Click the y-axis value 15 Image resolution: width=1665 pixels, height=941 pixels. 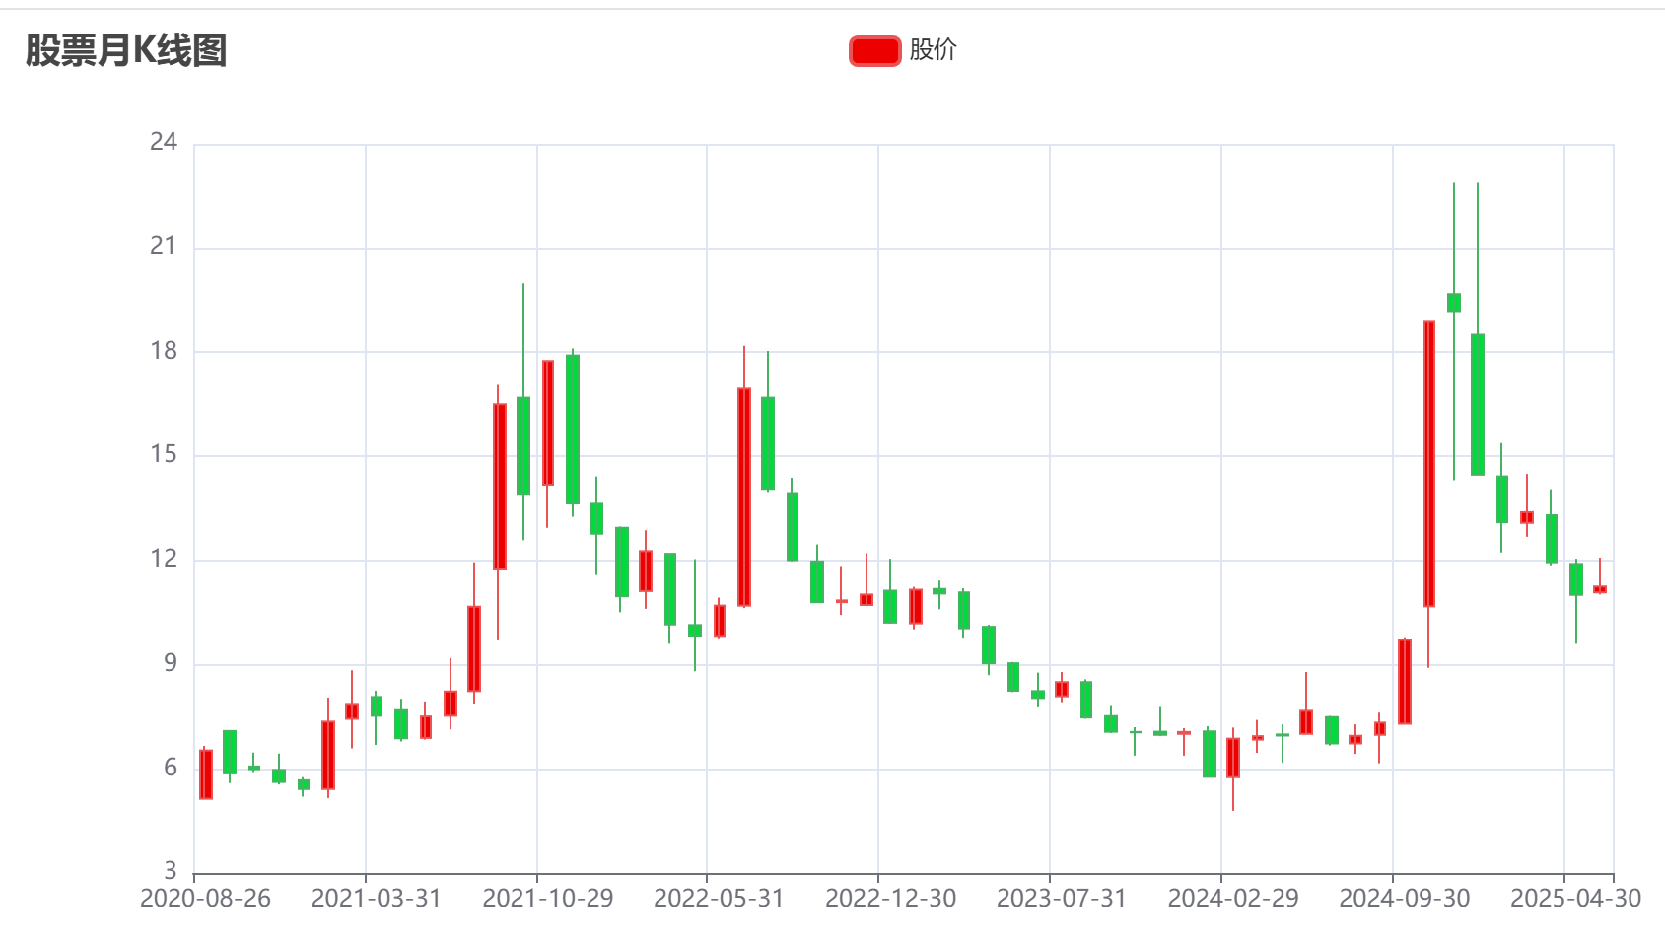click(164, 454)
